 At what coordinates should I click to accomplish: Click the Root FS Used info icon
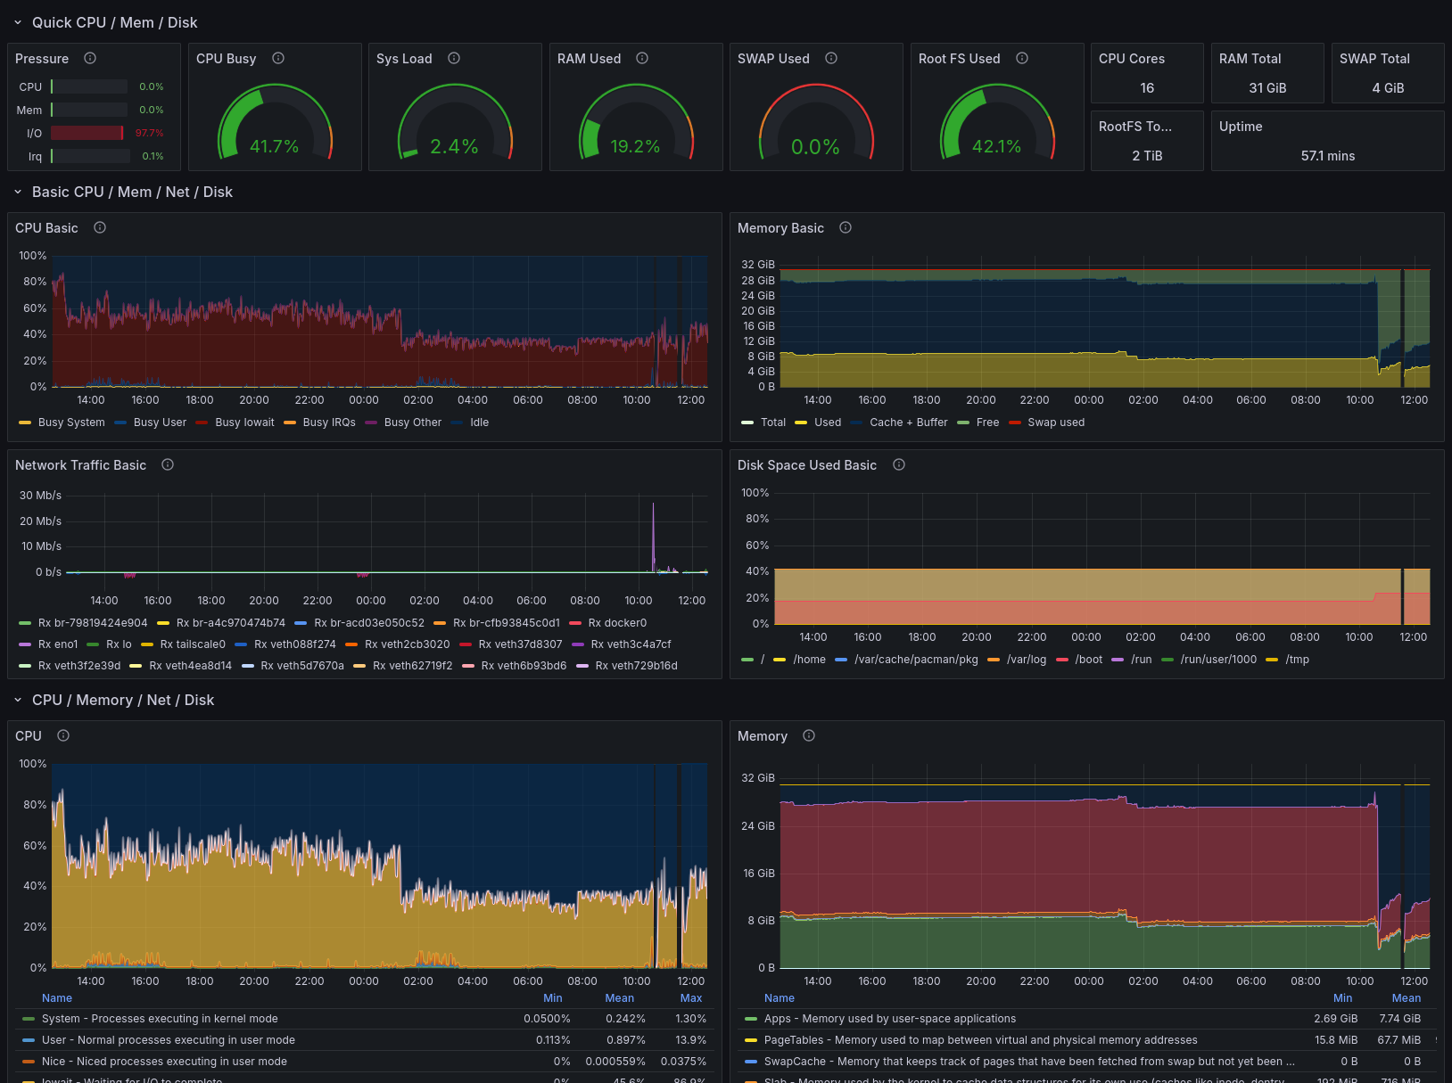coord(1022,58)
